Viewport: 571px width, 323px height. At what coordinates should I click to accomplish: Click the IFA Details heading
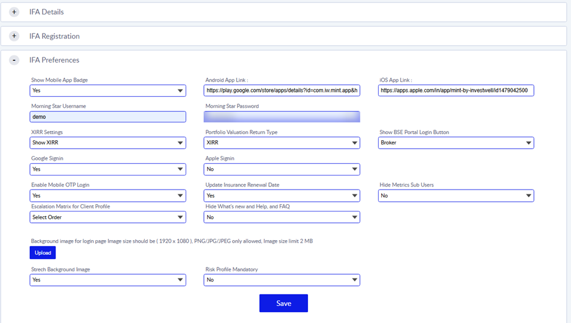tap(47, 12)
